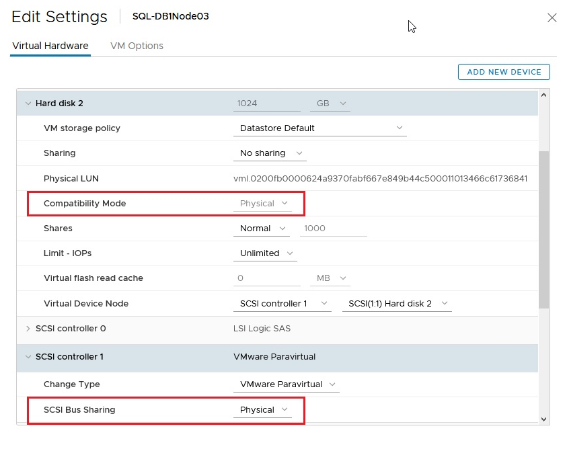This screenshot has width=567, height=451.
Task: Collapse the SCSI controller 1 section
Action: (28, 357)
